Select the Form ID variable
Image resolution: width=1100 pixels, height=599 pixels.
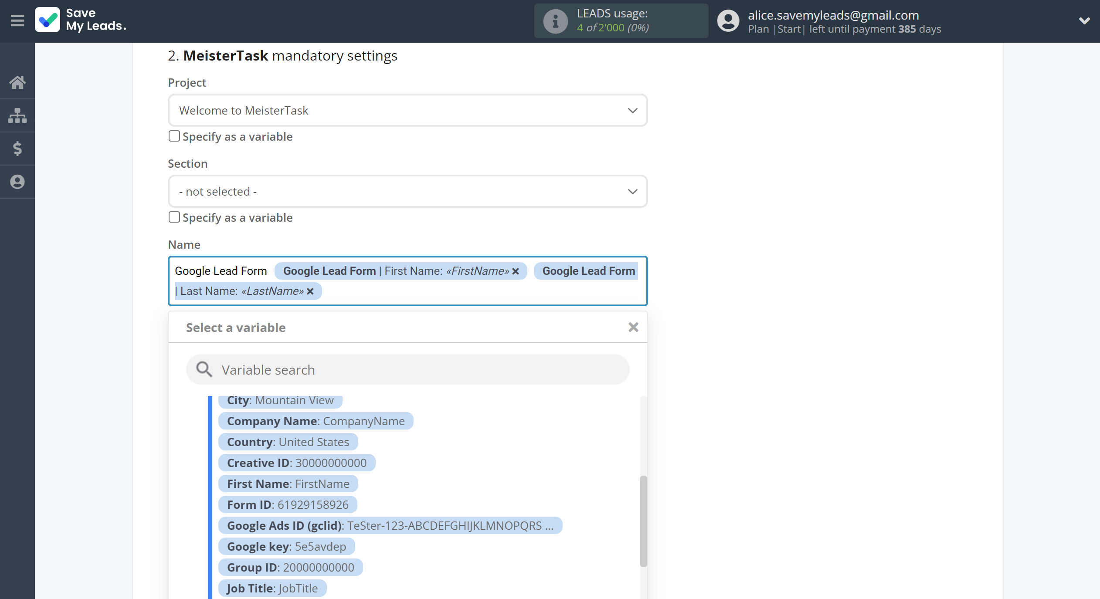click(x=288, y=504)
